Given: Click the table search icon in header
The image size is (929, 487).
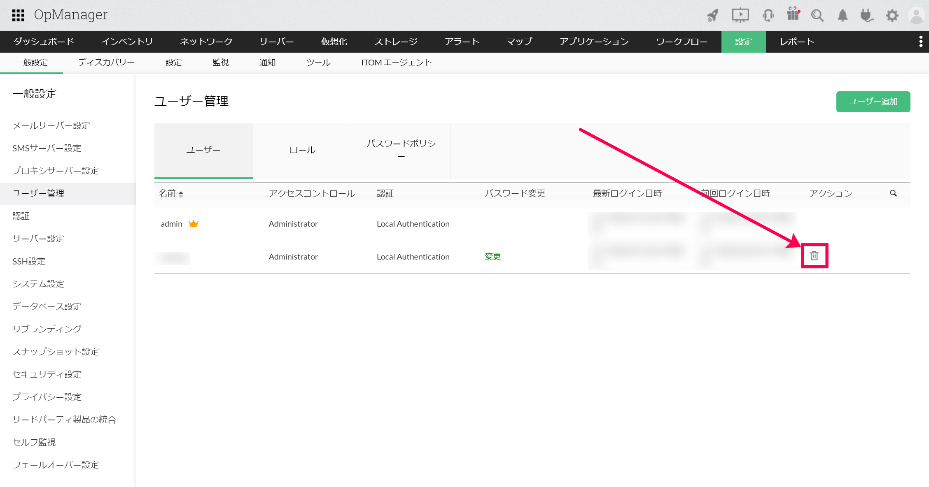Looking at the screenshot, I should [x=893, y=193].
